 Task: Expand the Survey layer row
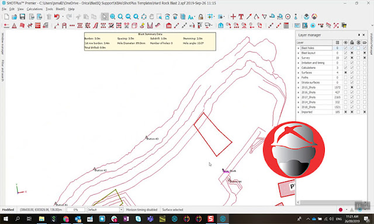click(x=299, y=58)
